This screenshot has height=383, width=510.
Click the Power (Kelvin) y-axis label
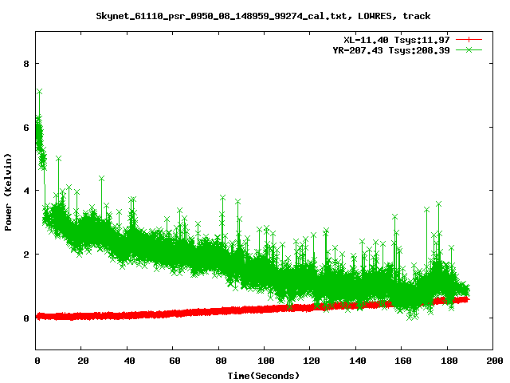click(x=8, y=192)
